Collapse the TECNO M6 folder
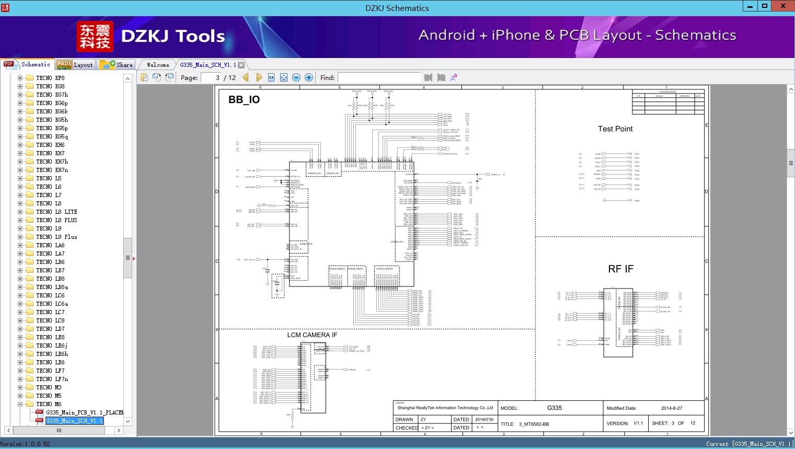Screen dimensions: 795x449 tap(20, 404)
